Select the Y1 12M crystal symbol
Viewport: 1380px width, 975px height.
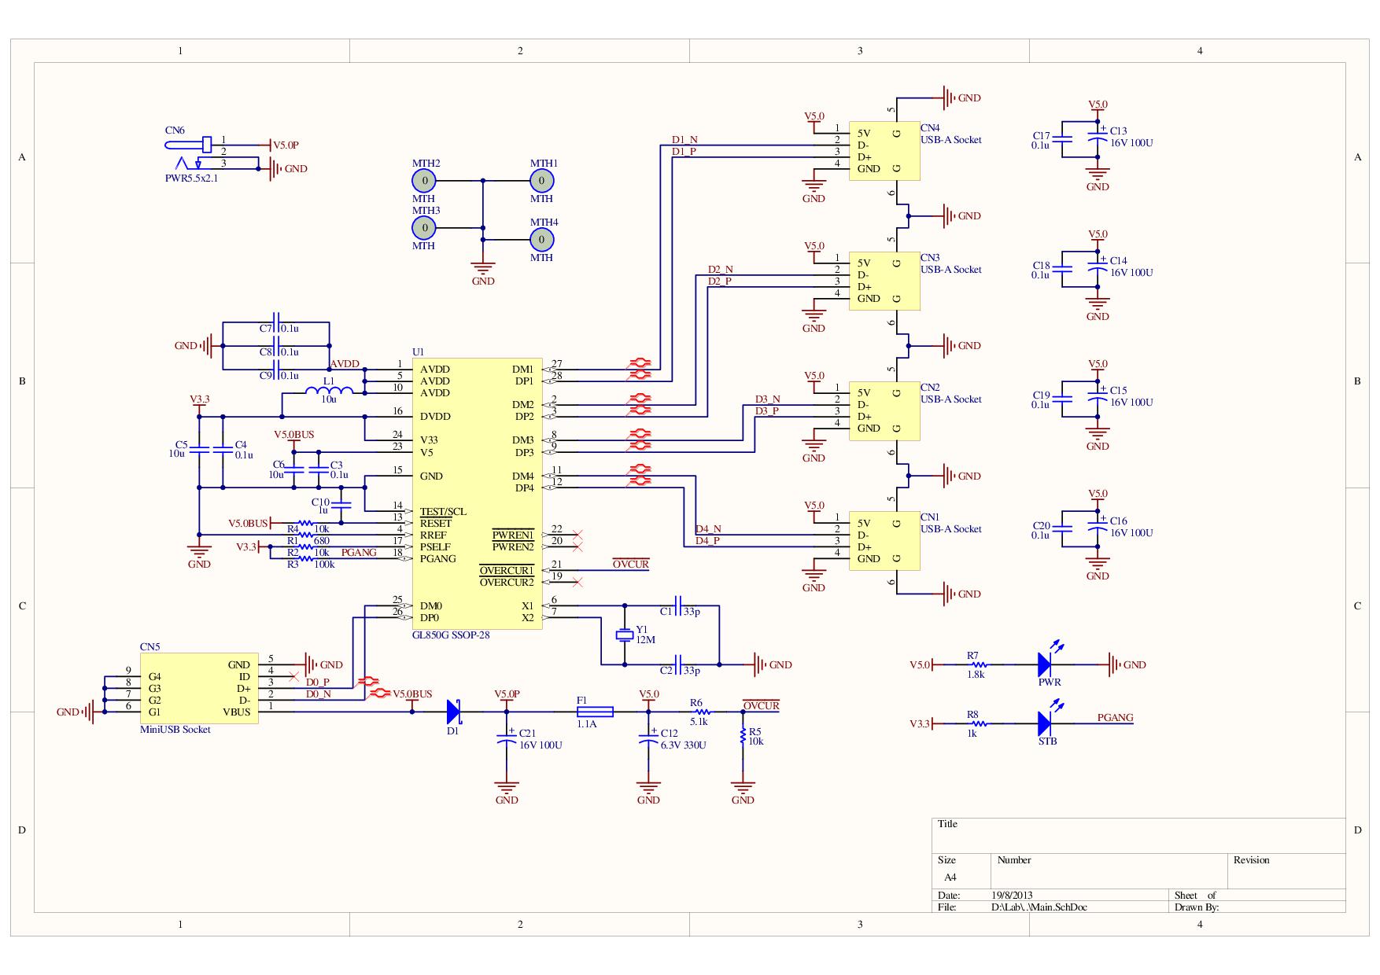[625, 635]
